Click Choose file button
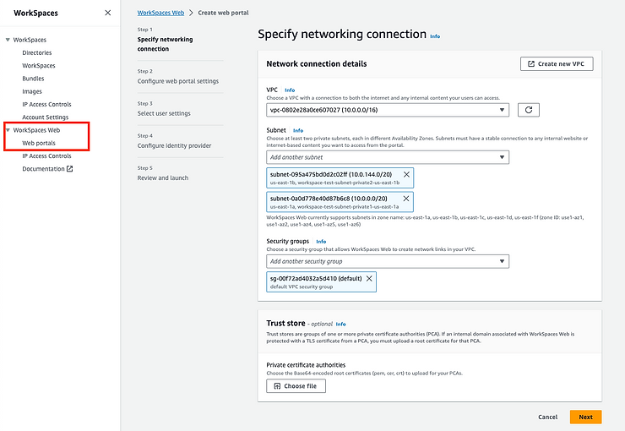The width and height of the screenshot is (625, 431). (x=296, y=386)
